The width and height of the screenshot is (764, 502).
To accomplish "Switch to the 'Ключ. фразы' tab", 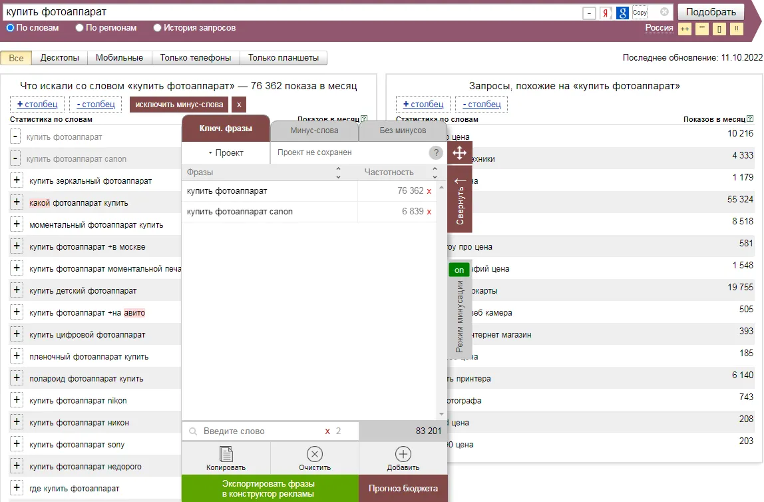I will 226,128.
